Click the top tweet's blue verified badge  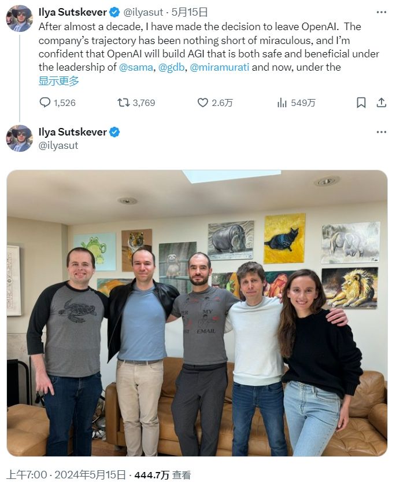click(x=115, y=12)
